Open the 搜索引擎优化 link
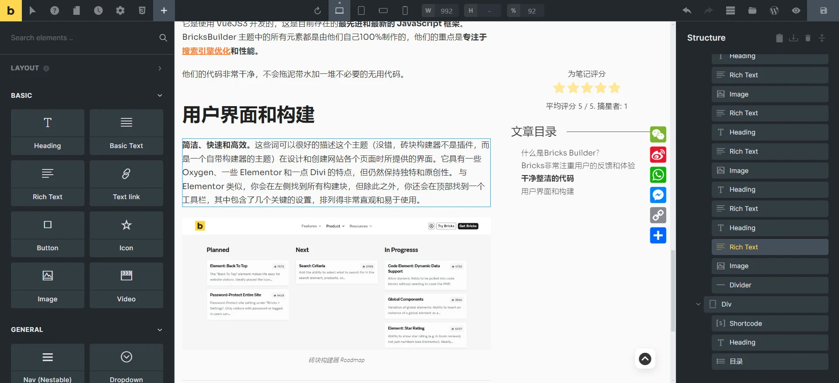The image size is (839, 383). (x=206, y=51)
